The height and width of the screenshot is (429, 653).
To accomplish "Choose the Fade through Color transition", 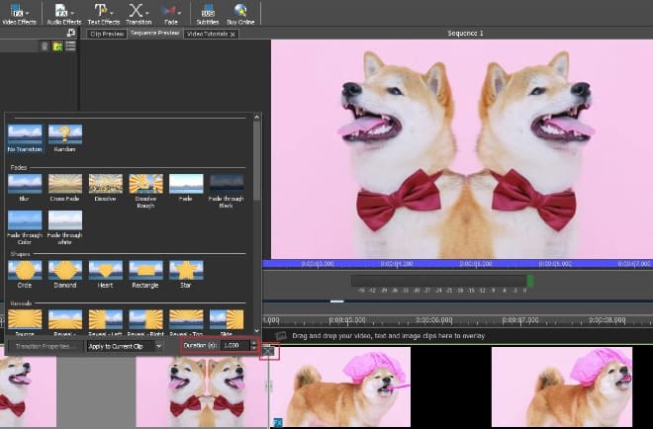I will [x=25, y=227].
